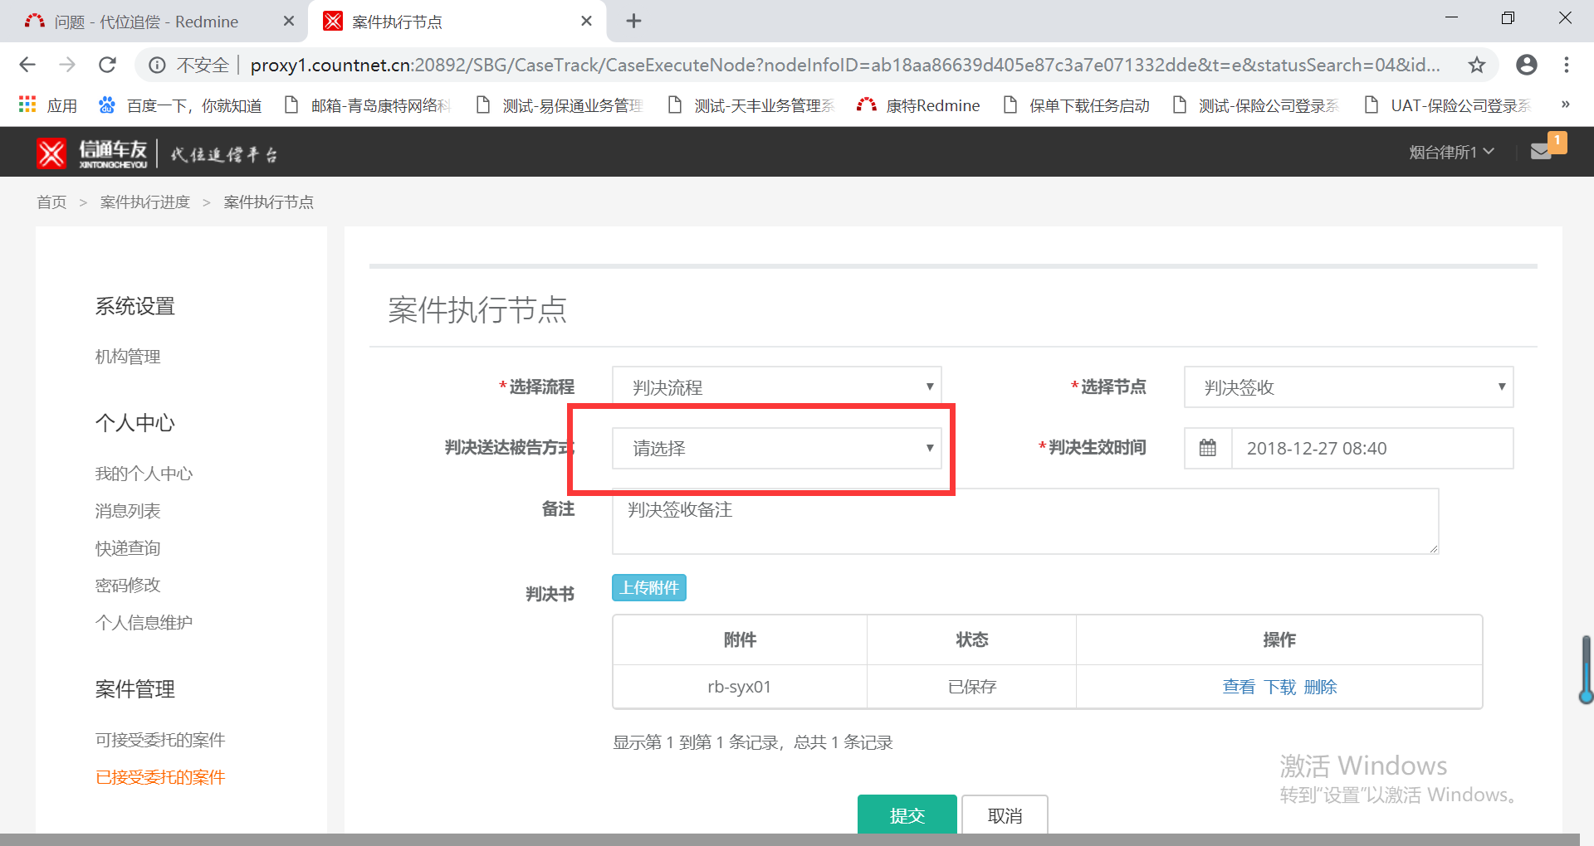Screen dimensions: 1594x846
Task: View the site security info icon
Action: click(x=157, y=65)
